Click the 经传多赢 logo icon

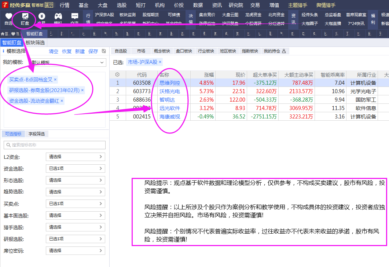[x=5, y=5]
